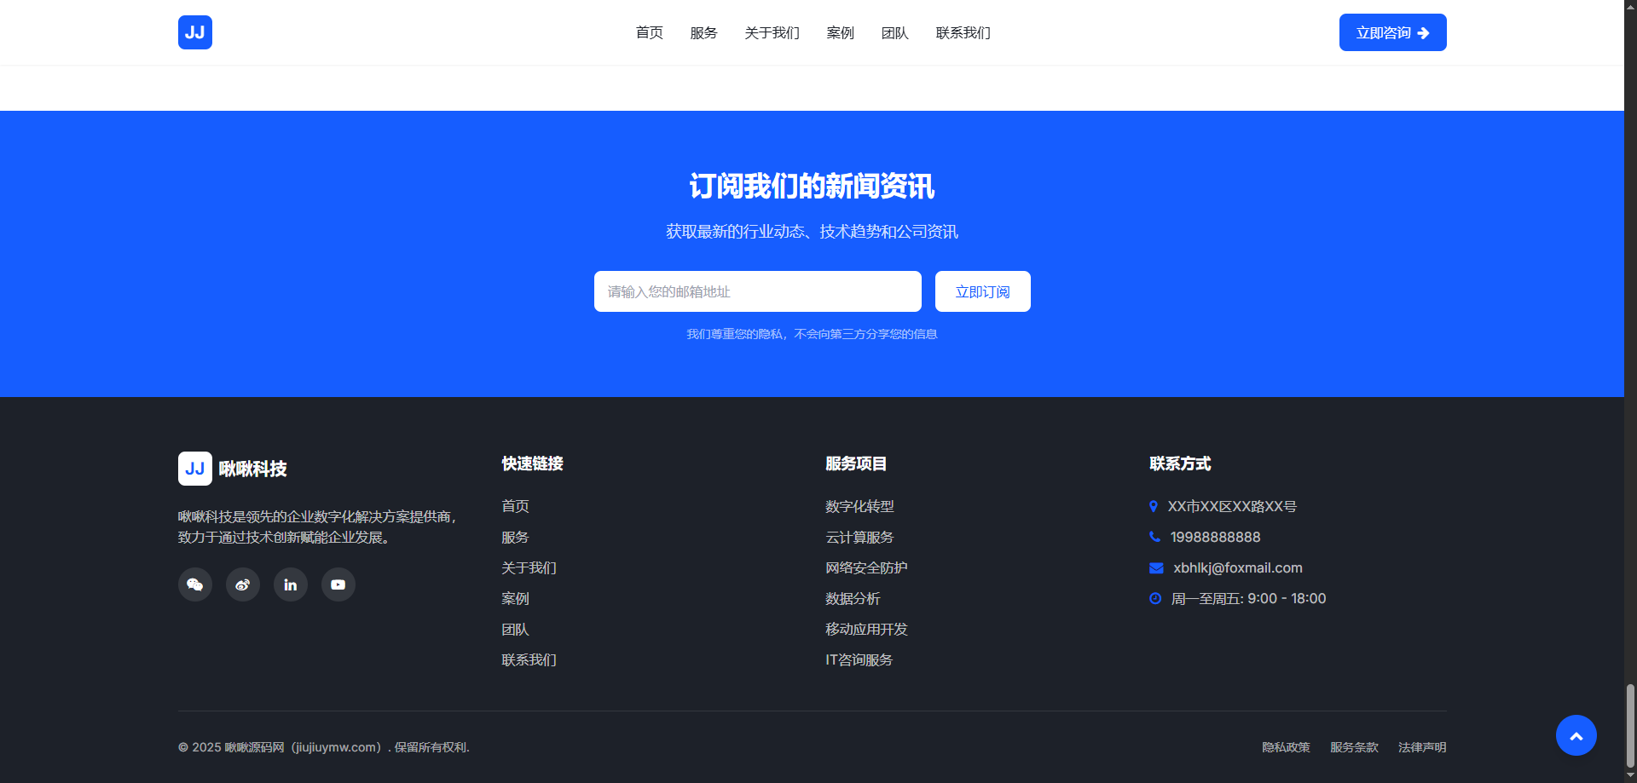Open the Weibo social icon
Image resolution: width=1637 pixels, height=783 pixels.
(x=243, y=584)
